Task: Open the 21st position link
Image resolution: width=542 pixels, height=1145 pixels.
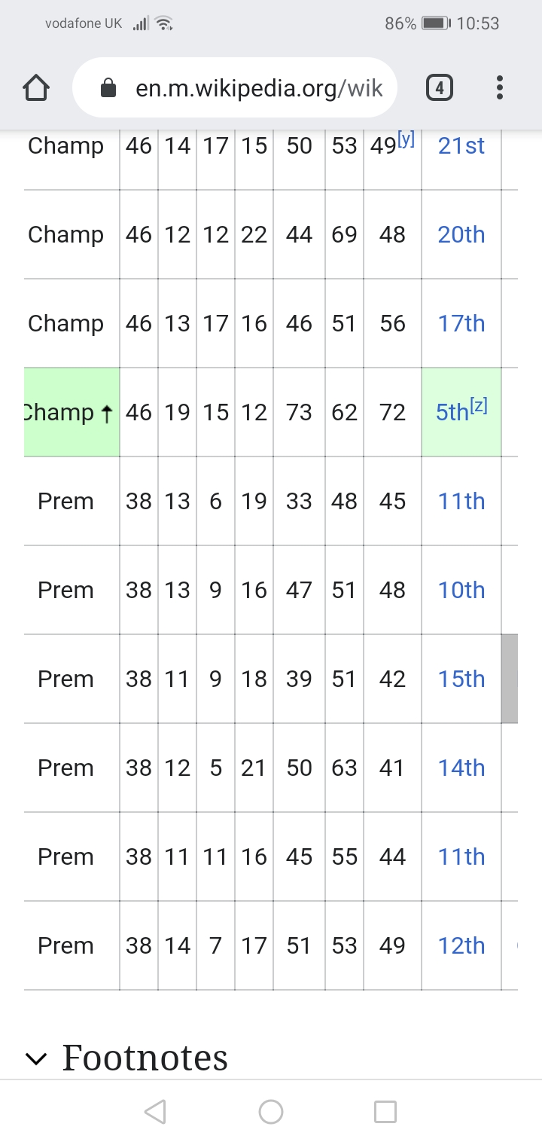Action: coord(461,146)
